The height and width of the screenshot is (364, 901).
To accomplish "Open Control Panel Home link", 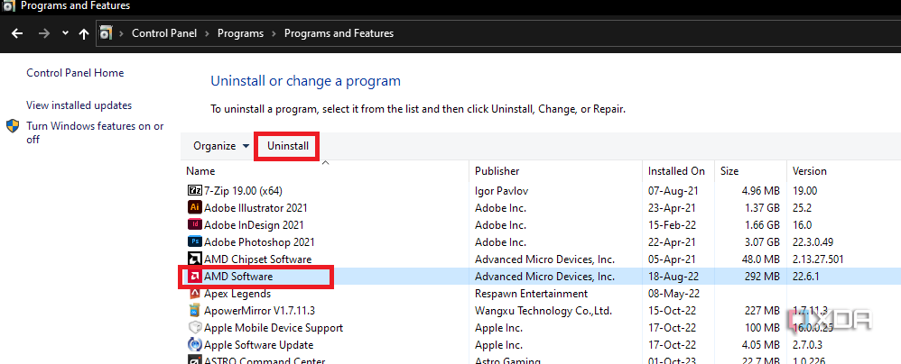I will 75,73.
